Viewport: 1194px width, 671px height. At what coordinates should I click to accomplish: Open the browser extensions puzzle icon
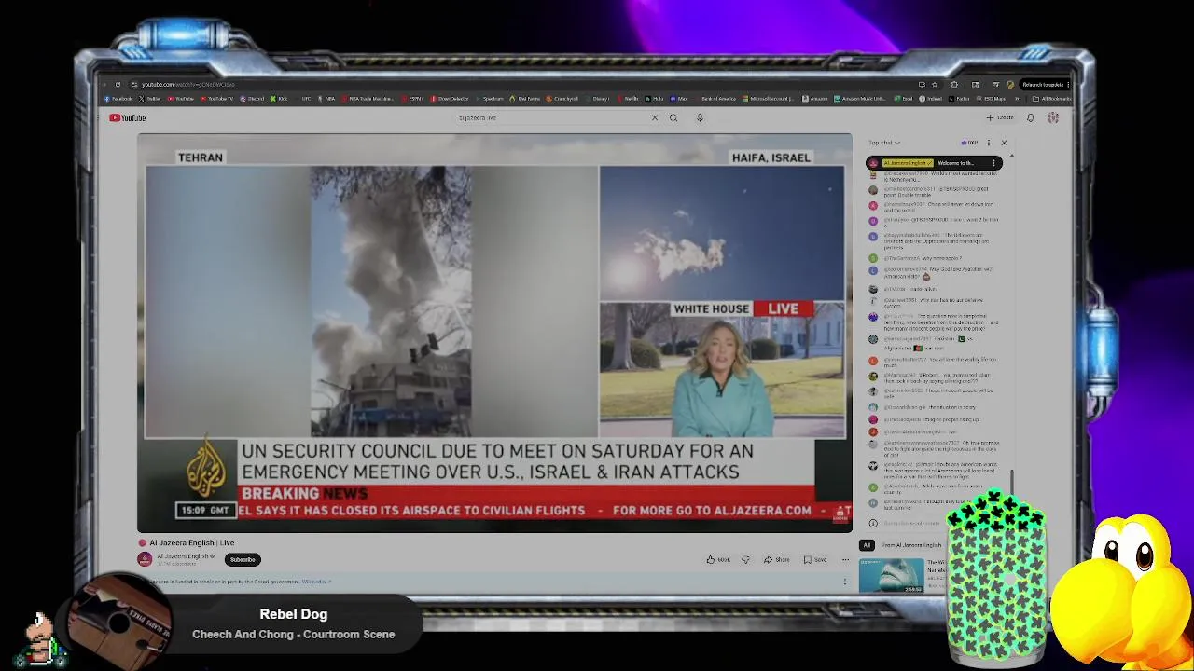pos(954,85)
